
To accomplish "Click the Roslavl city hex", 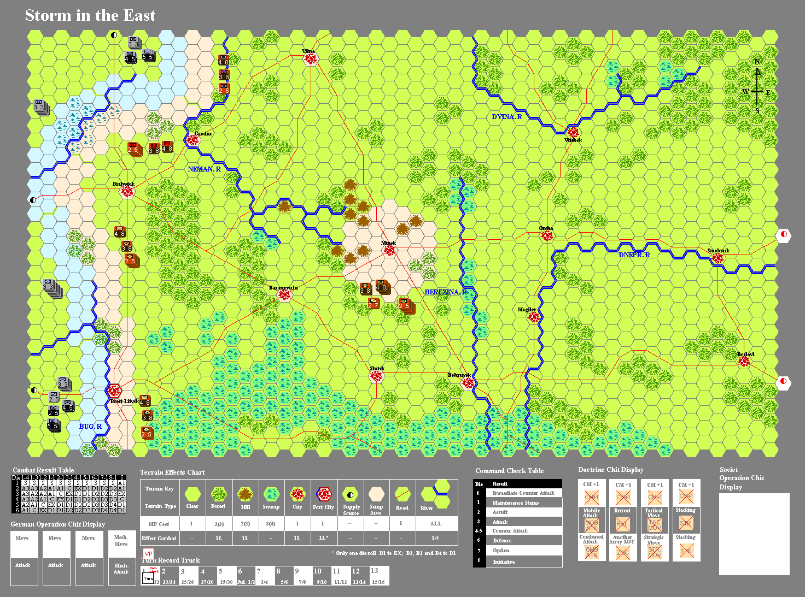I will 744,361.
